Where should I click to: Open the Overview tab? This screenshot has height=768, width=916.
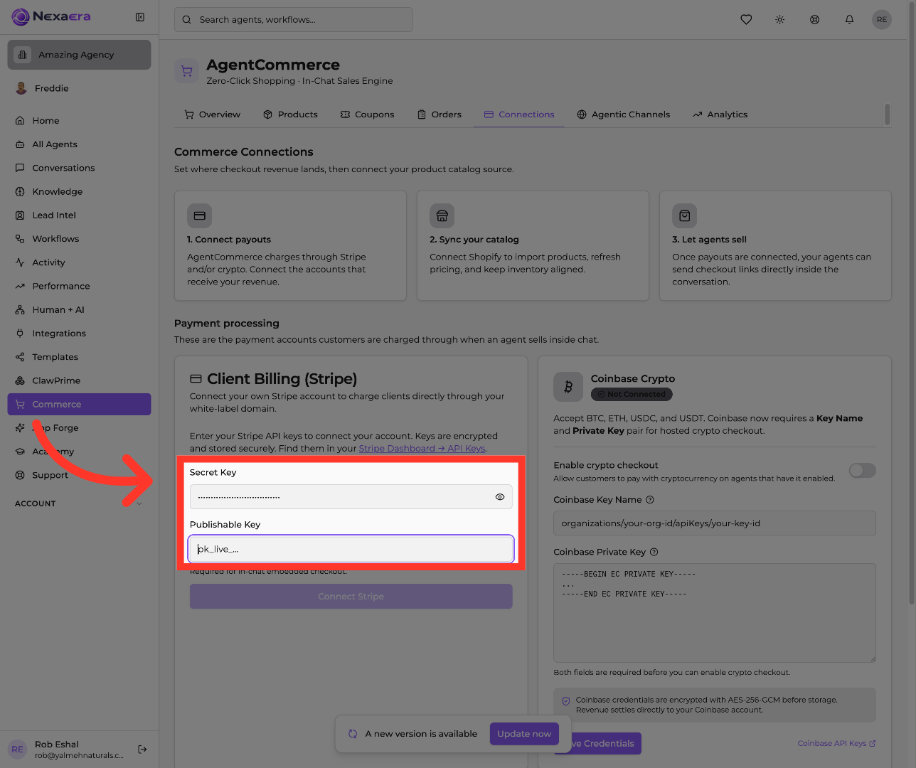coord(212,114)
